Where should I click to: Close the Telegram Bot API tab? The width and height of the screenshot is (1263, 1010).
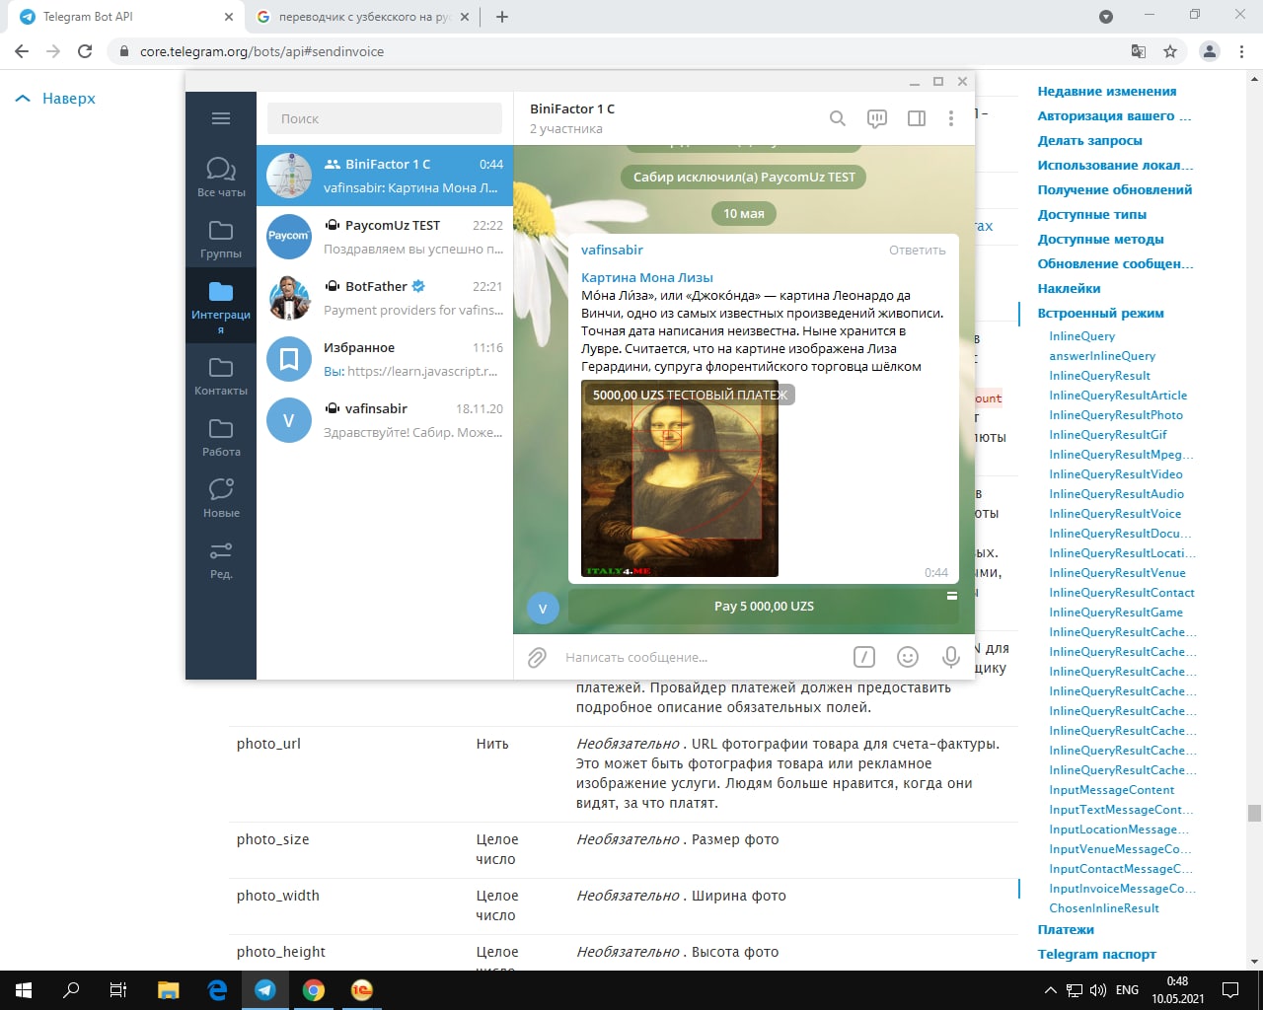point(228,17)
